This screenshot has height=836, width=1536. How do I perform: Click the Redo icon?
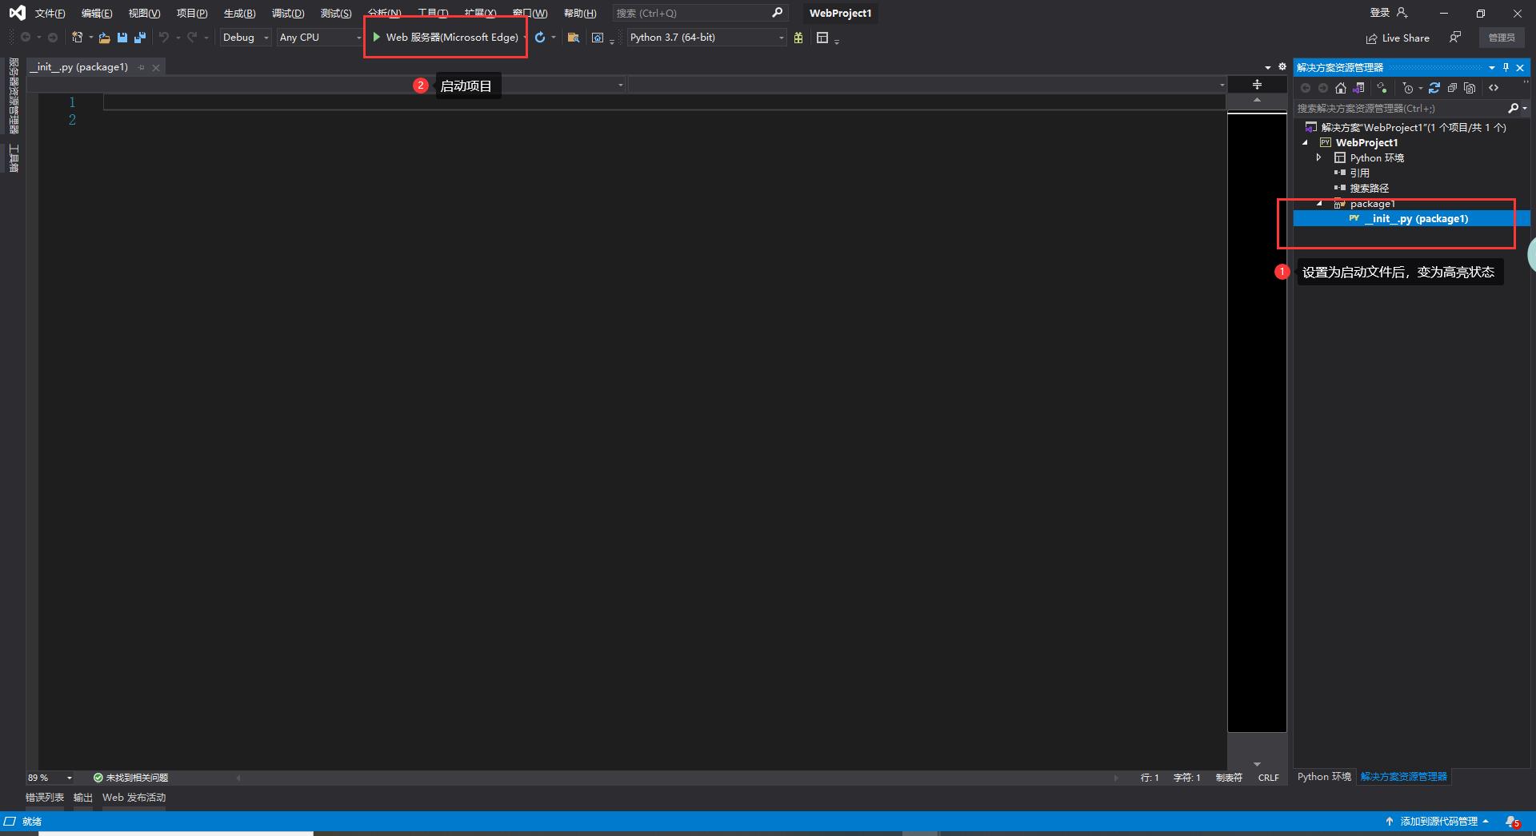192,38
